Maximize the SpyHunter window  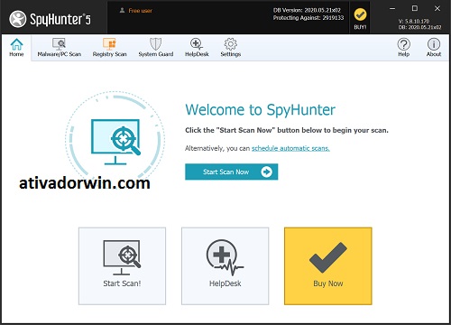[x=415, y=9]
